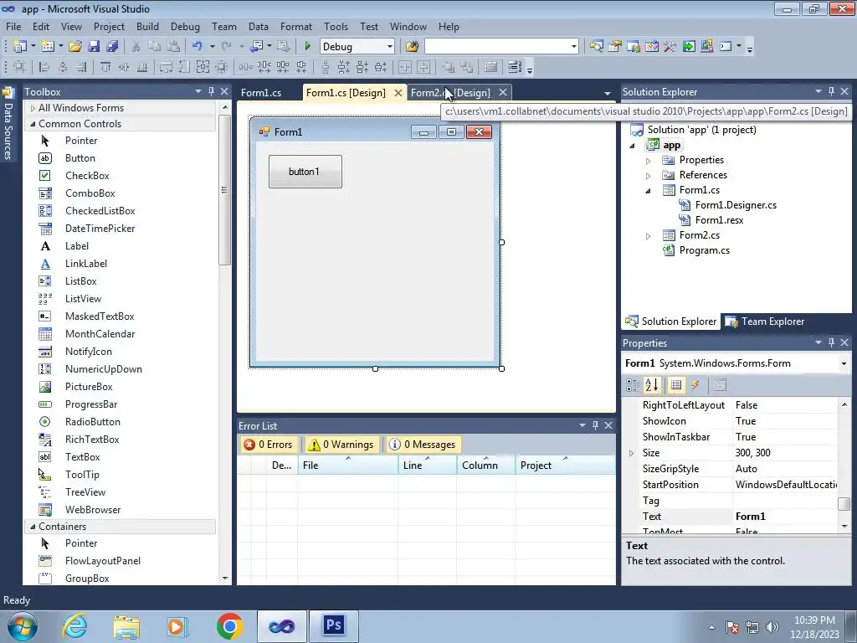The height and width of the screenshot is (643, 857).
Task: Click the StartPosition property value
Action: [x=784, y=485]
